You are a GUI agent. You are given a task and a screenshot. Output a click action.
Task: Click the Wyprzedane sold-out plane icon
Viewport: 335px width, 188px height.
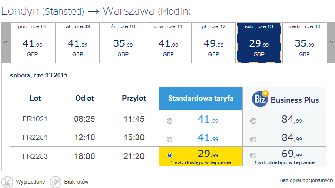(x=8, y=182)
